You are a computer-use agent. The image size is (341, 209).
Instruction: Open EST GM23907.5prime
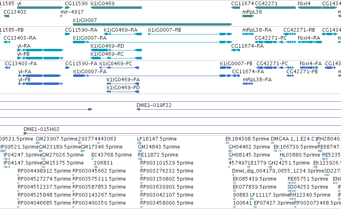[x=56, y=139]
